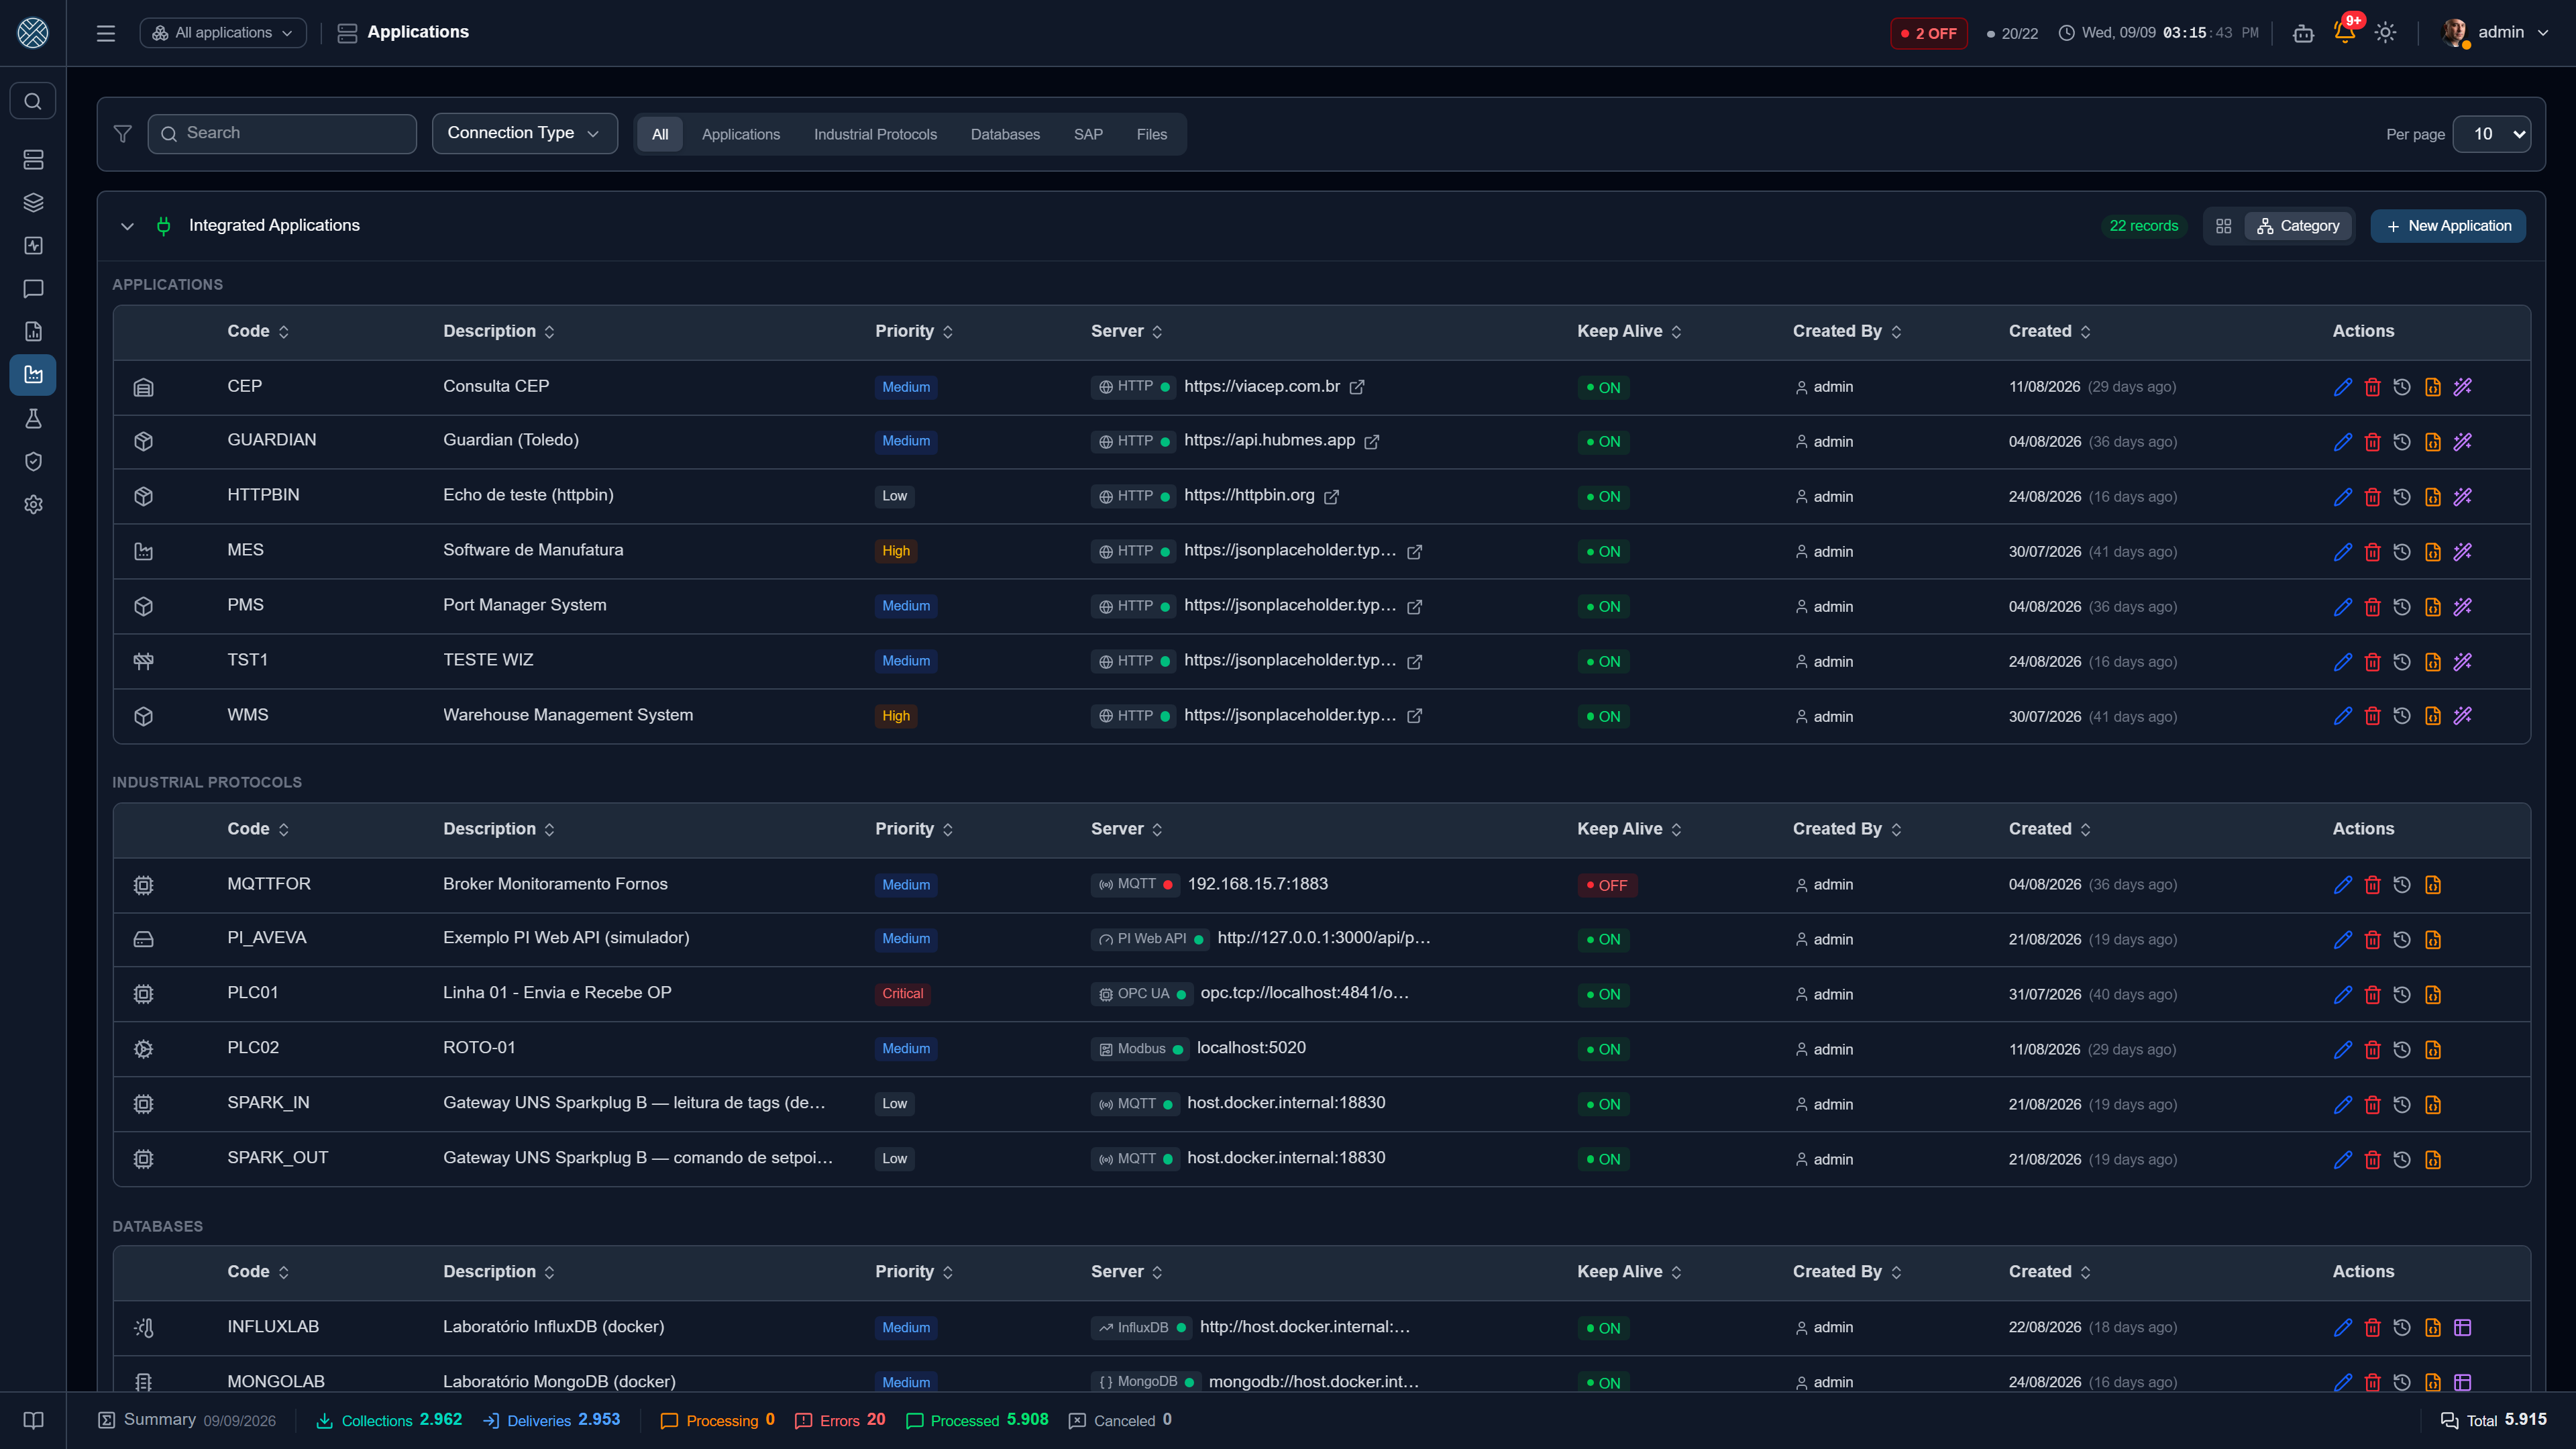
Task: Select the Files filter tab
Action: pyautogui.click(x=1151, y=134)
